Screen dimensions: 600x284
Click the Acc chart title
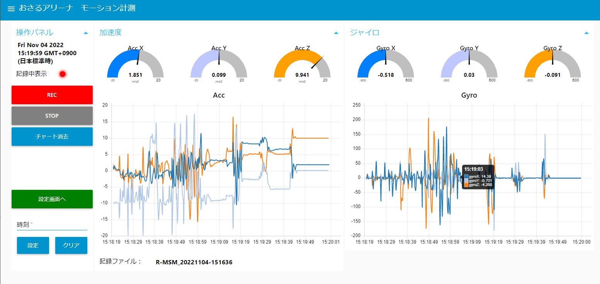pyautogui.click(x=219, y=95)
